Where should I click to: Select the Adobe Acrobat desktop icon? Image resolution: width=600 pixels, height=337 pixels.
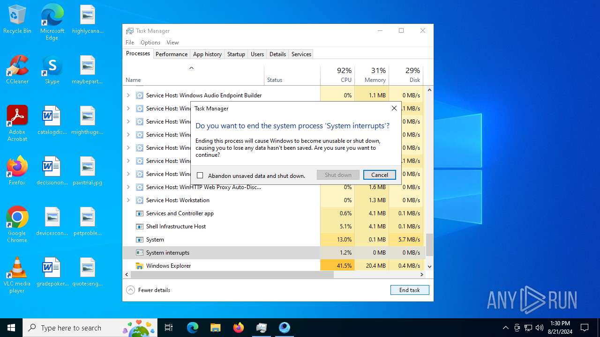17,124
